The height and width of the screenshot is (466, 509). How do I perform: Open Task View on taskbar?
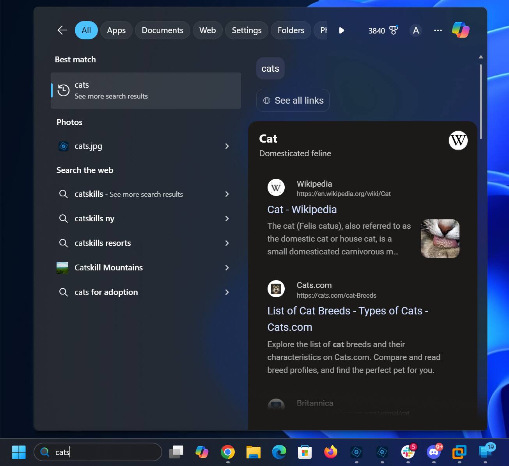176,452
